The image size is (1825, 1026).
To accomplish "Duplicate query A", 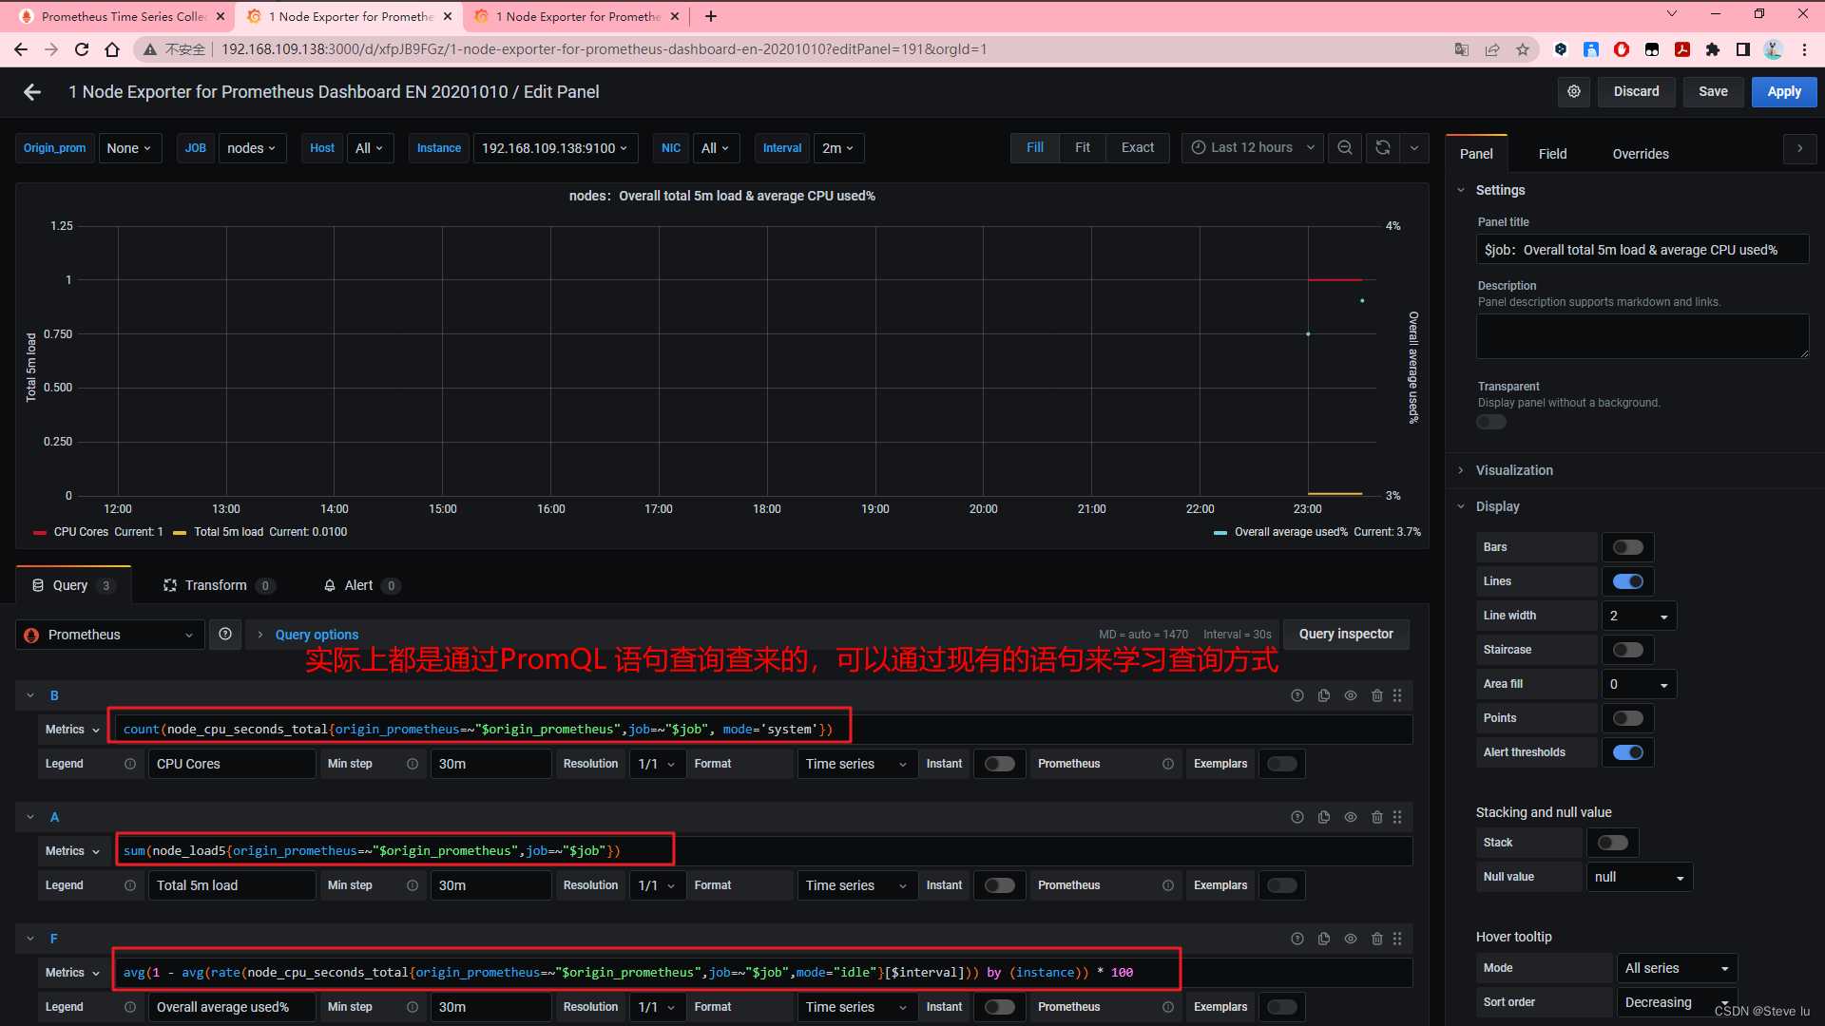I will pos(1324,818).
